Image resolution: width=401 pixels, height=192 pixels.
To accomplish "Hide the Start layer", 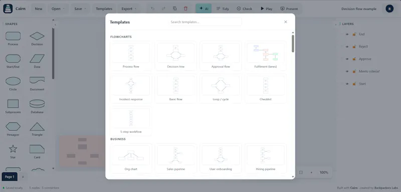I will click(x=347, y=84).
